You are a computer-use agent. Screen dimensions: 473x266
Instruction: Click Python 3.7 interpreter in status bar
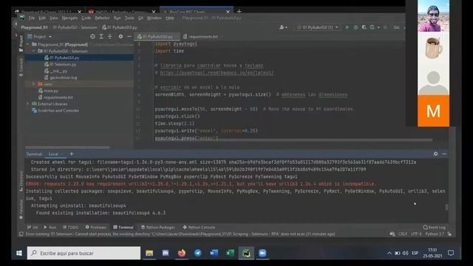(x=434, y=234)
